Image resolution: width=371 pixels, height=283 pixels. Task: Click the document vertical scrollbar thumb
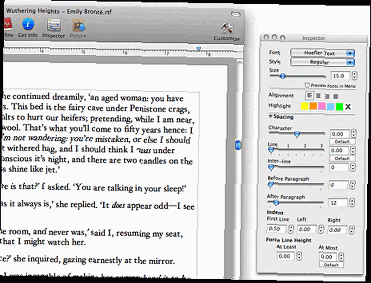click(238, 145)
